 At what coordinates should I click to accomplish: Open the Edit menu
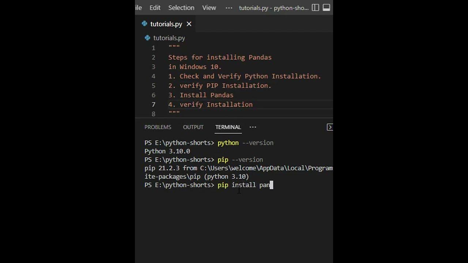[x=155, y=8]
